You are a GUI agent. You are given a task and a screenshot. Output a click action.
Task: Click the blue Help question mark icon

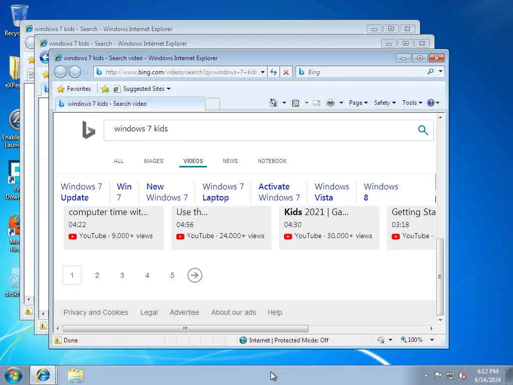pos(430,103)
